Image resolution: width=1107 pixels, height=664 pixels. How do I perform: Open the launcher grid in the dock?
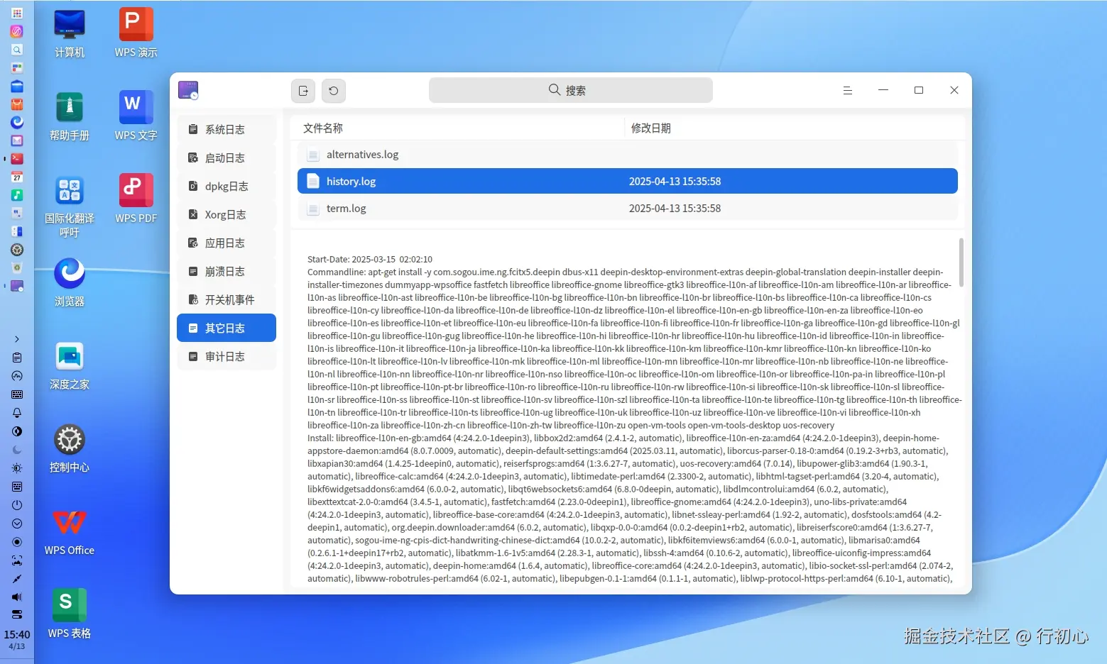pos(17,13)
